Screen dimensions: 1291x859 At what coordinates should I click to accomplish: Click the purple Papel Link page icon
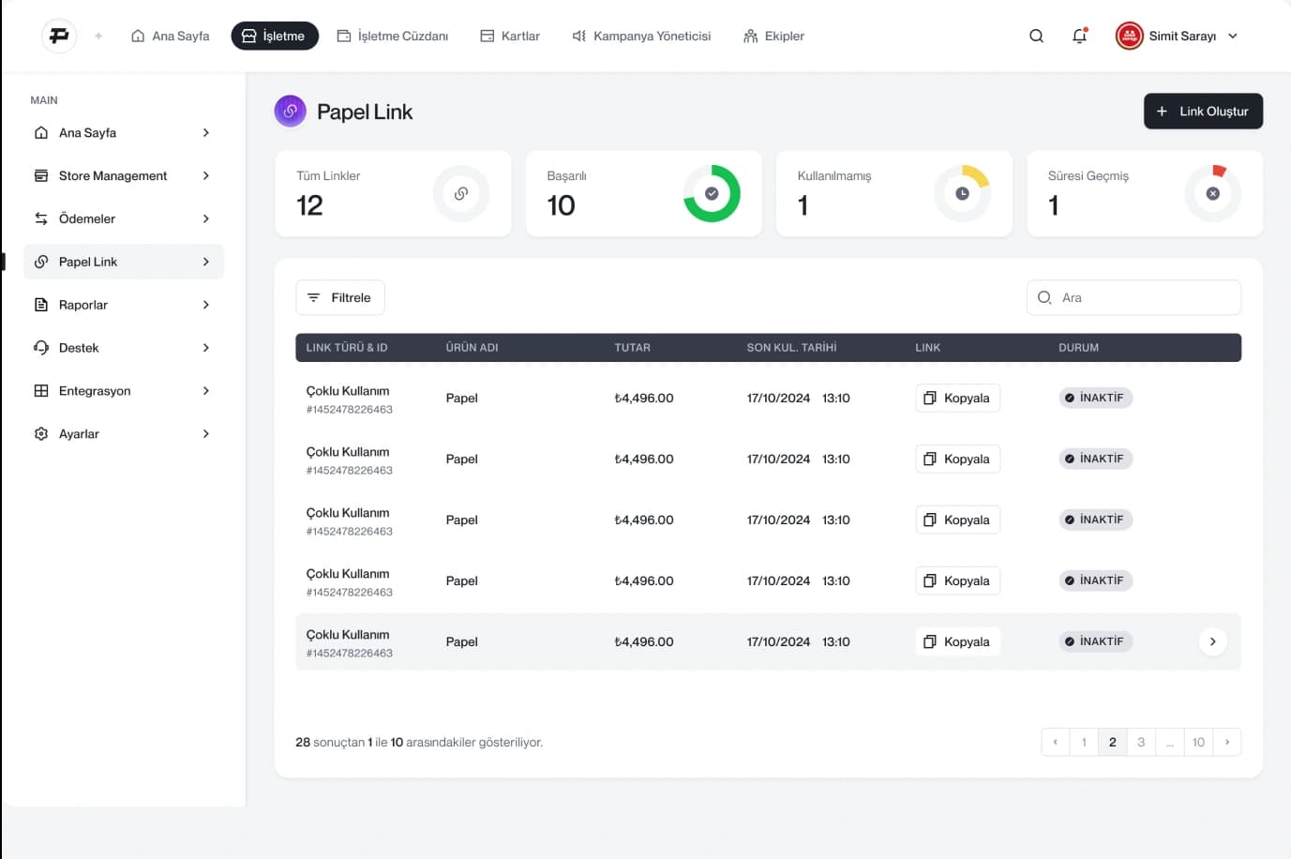pyautogui.click(x=291, y=111)
